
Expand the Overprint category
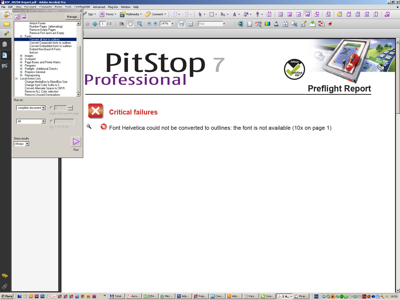tap(21, 59)
